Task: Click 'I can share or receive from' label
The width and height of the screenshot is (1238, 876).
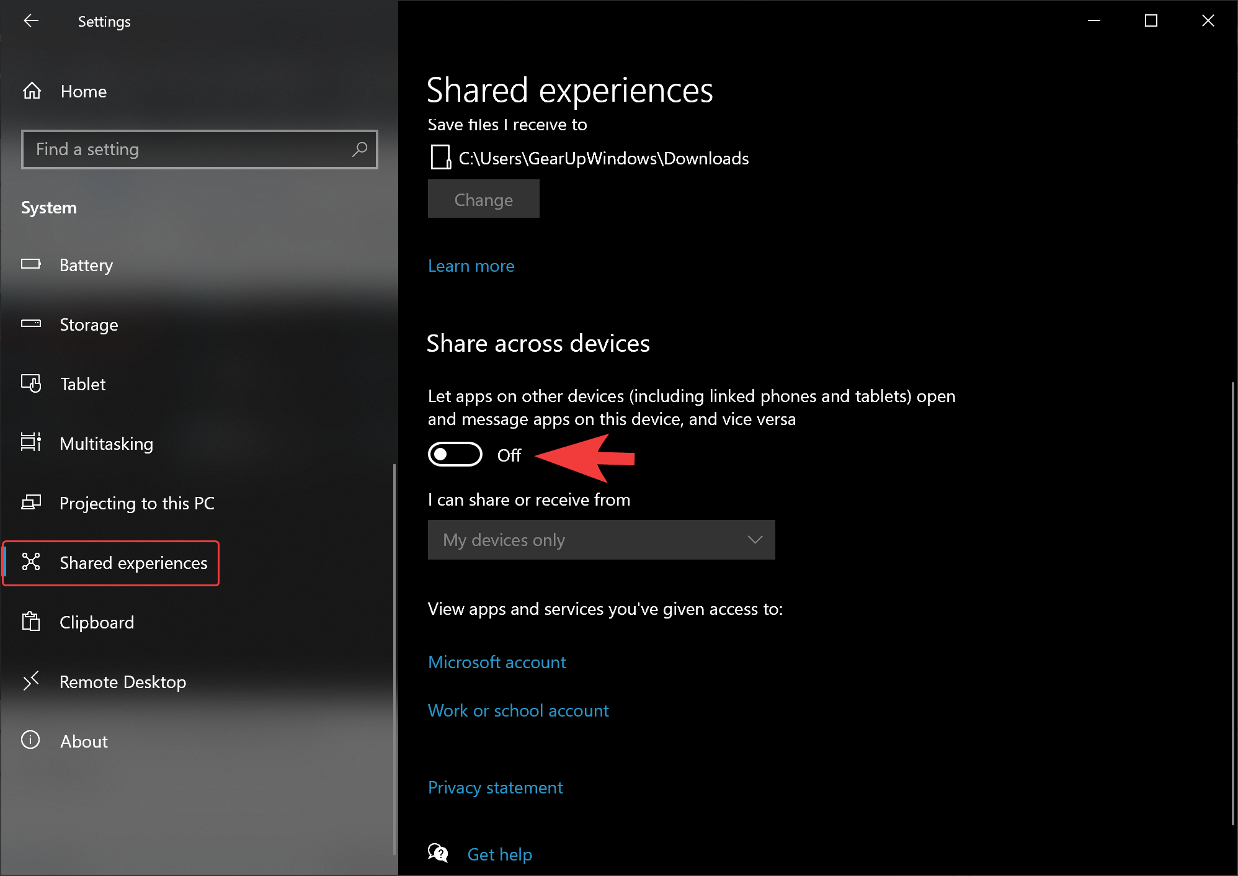Action: [529, 499]
